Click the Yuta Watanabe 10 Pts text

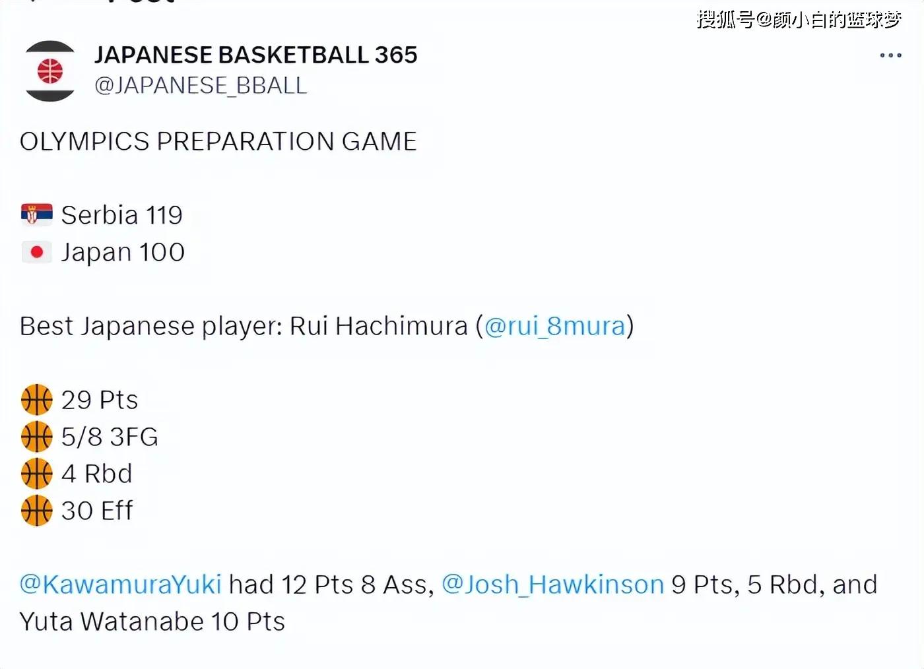tap(152, 621)
